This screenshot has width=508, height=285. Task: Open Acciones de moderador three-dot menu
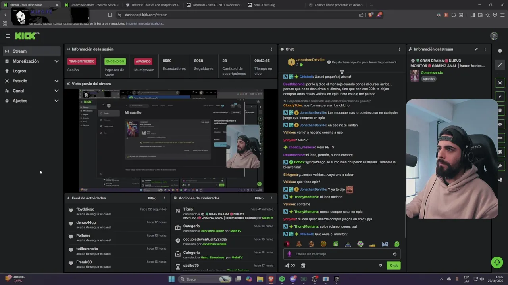[x=271, y=198]
